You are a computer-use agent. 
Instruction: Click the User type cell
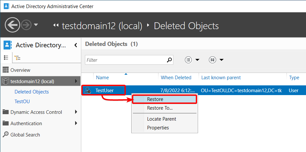(x=294, y=90)
